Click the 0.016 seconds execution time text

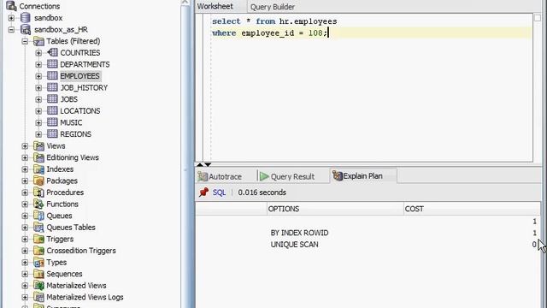click(262, 192)
